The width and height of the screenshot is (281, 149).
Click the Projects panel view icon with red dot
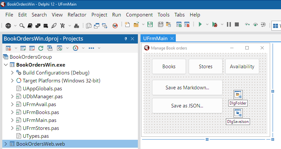pyautogui.click(x=8, y=48)
